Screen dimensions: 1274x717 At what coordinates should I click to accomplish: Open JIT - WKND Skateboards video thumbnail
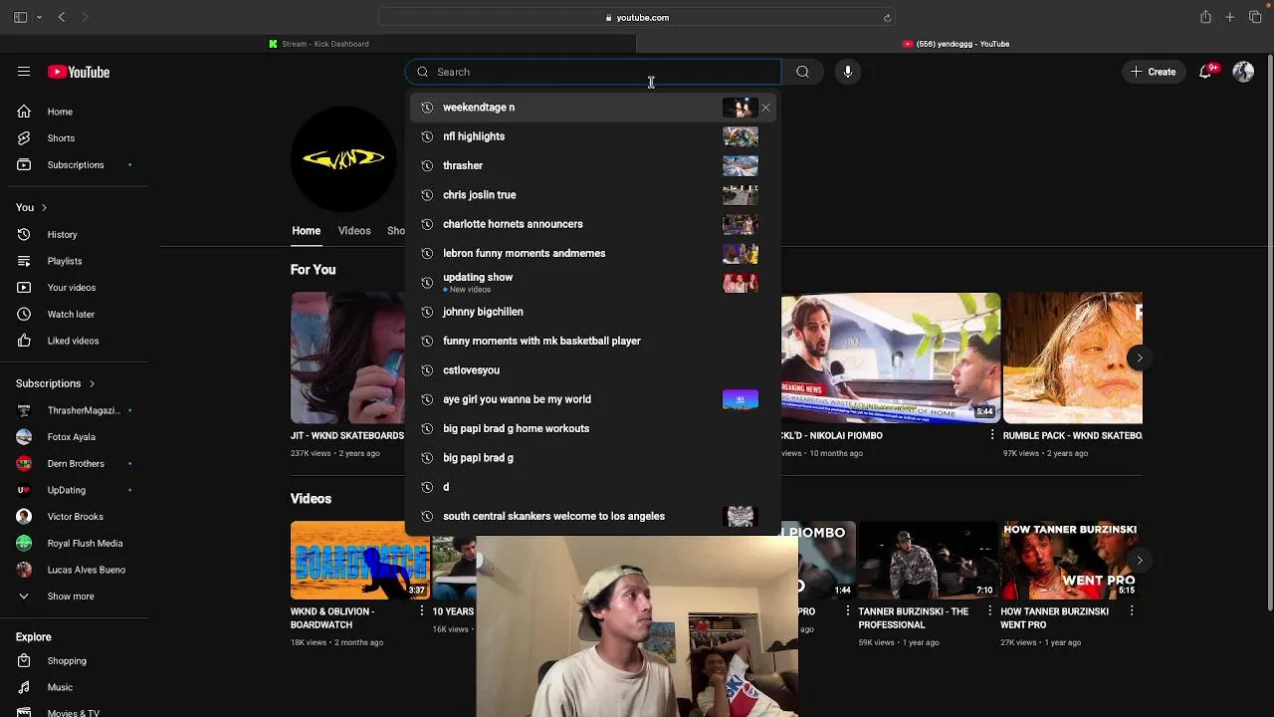(x=347, y=358)
